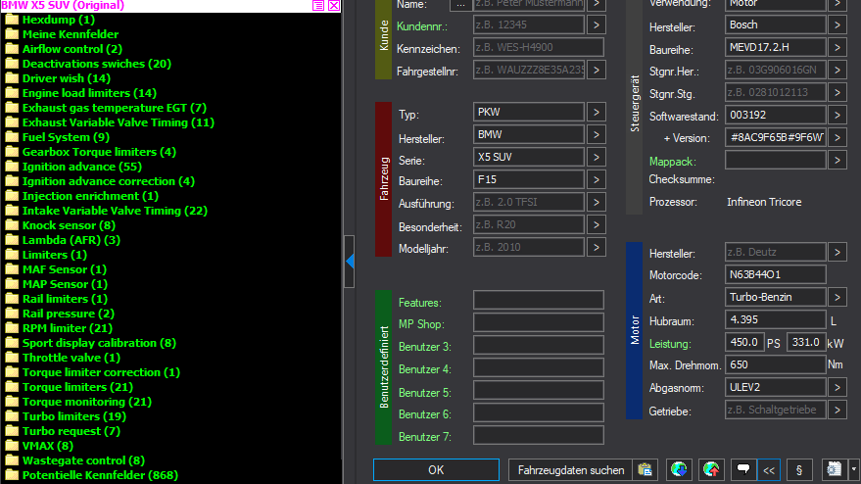Select the Potentielle Kennfelder (868) folder
This screenshot has height=484, width=861.
pyautogui.click(x=99, y=475)
